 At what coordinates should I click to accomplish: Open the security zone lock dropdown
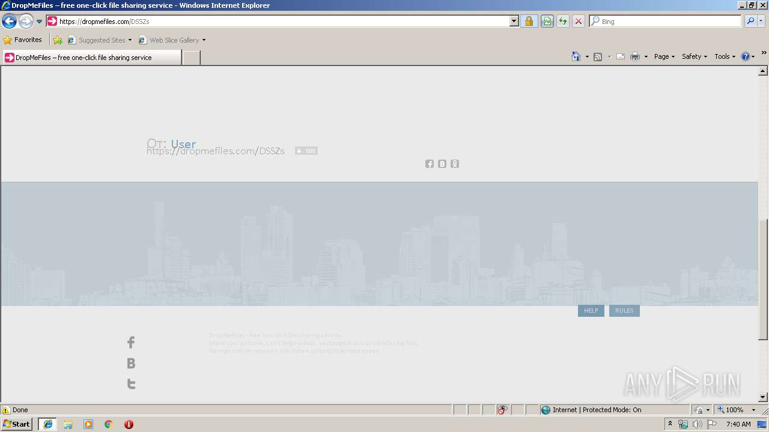tap(702, 410)
